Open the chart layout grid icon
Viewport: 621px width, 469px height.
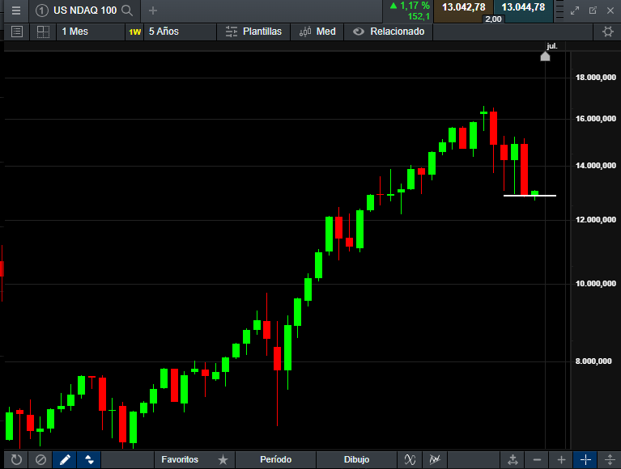pos(43,32)
